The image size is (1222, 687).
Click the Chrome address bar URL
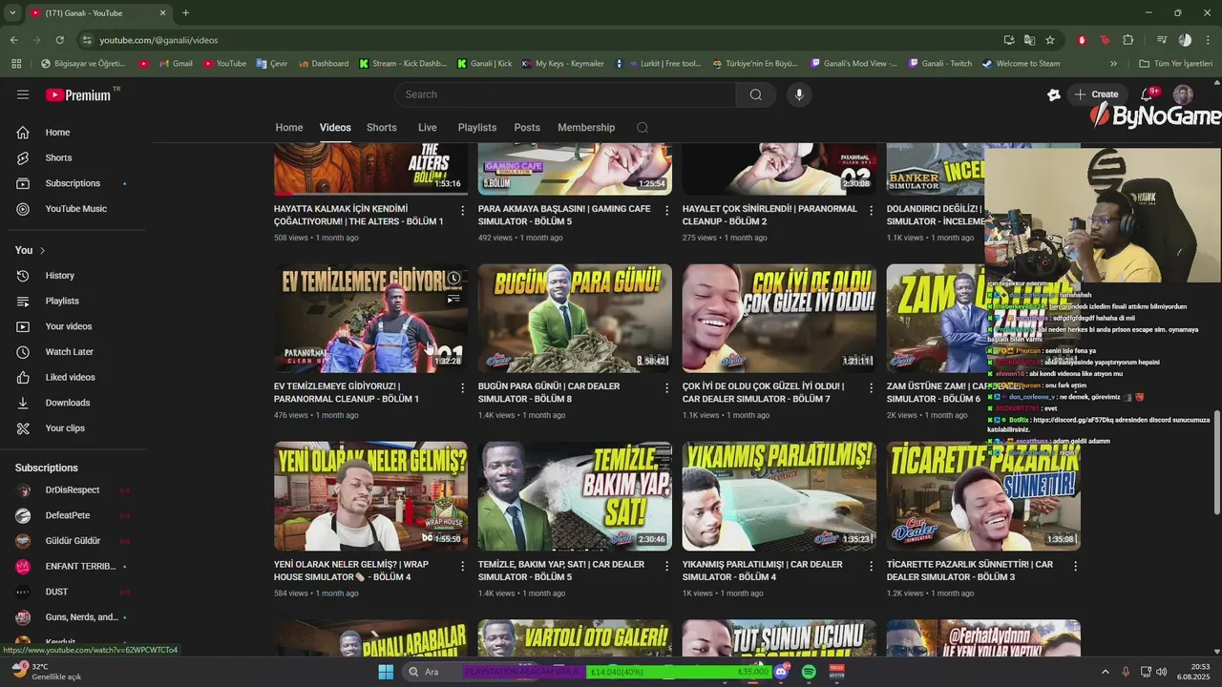coord(158,40)
